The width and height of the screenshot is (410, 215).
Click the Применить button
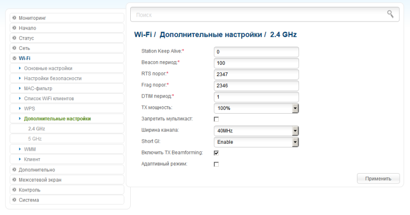(378, 179)
